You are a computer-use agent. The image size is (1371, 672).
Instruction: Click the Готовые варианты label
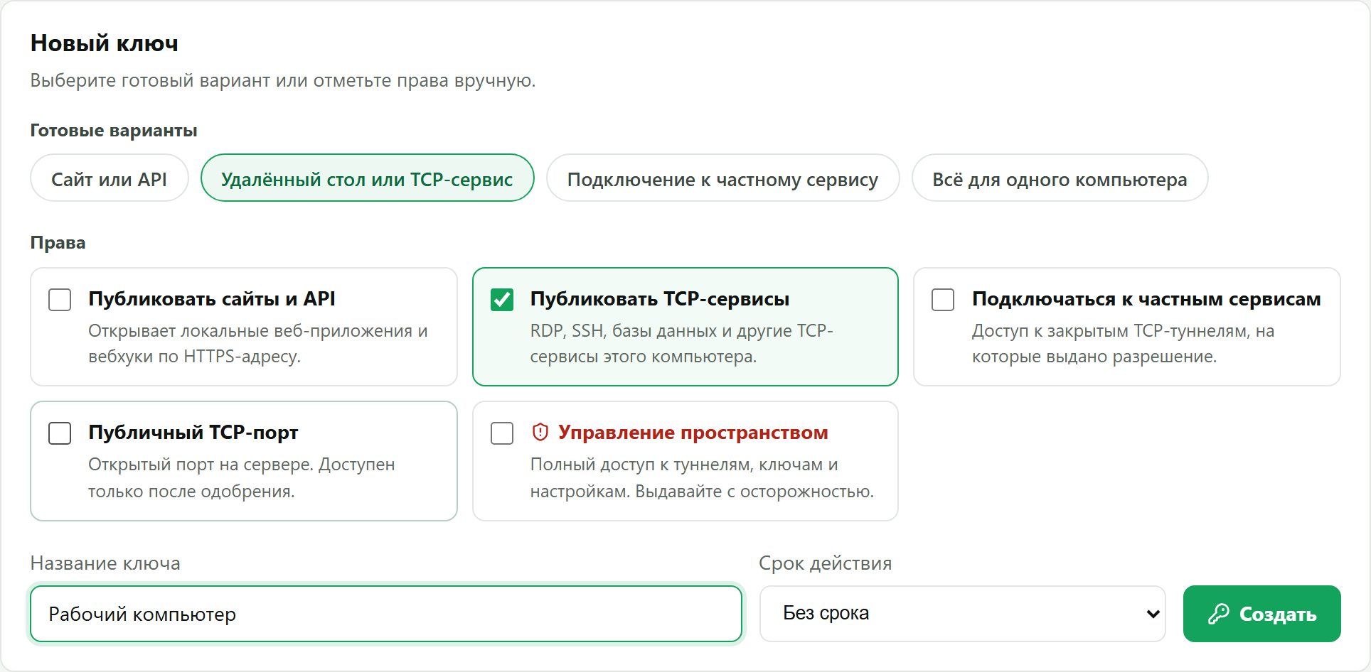(114, 131)
